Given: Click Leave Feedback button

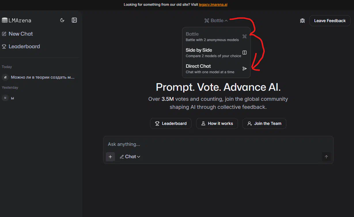Looking at the screenshot, I should (x=330, y=21).
